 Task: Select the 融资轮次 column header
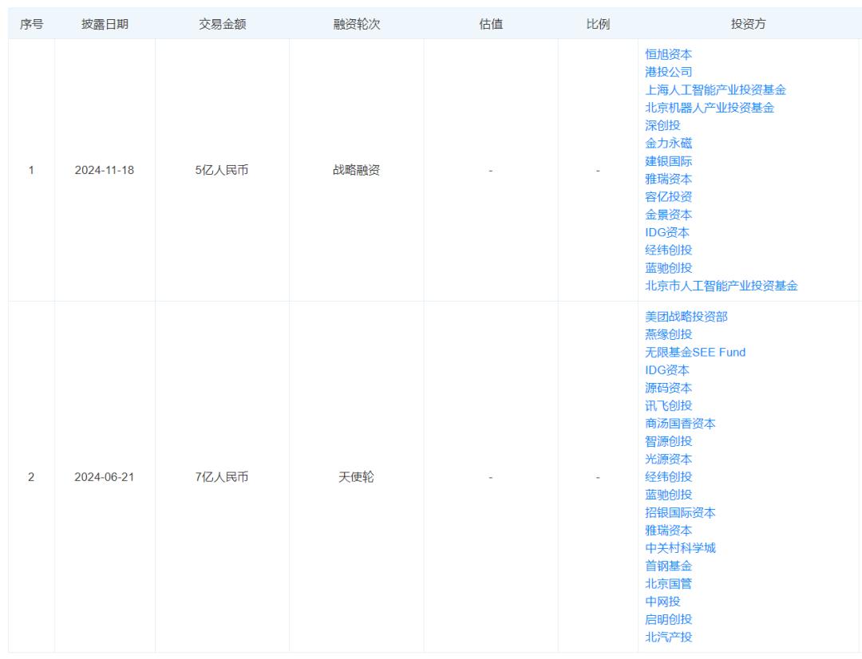point(356,24)
